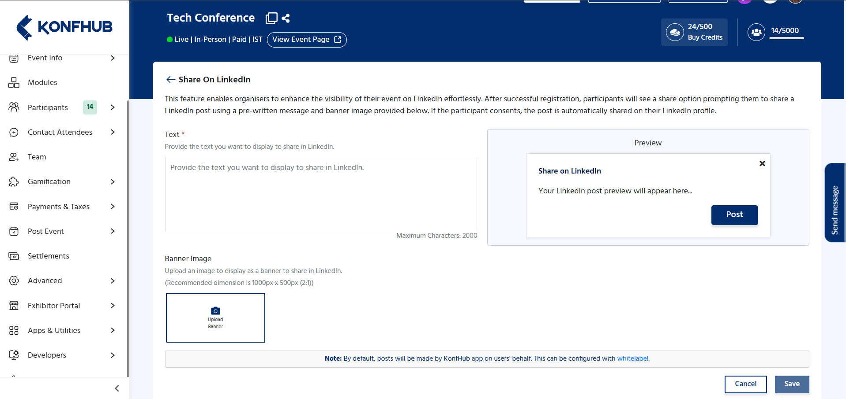Click Team sidebar icon

[14, 157]
